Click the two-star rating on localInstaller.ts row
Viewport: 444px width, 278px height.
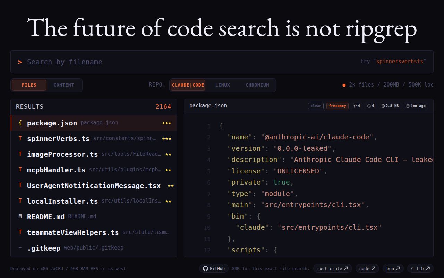[168, 201]
